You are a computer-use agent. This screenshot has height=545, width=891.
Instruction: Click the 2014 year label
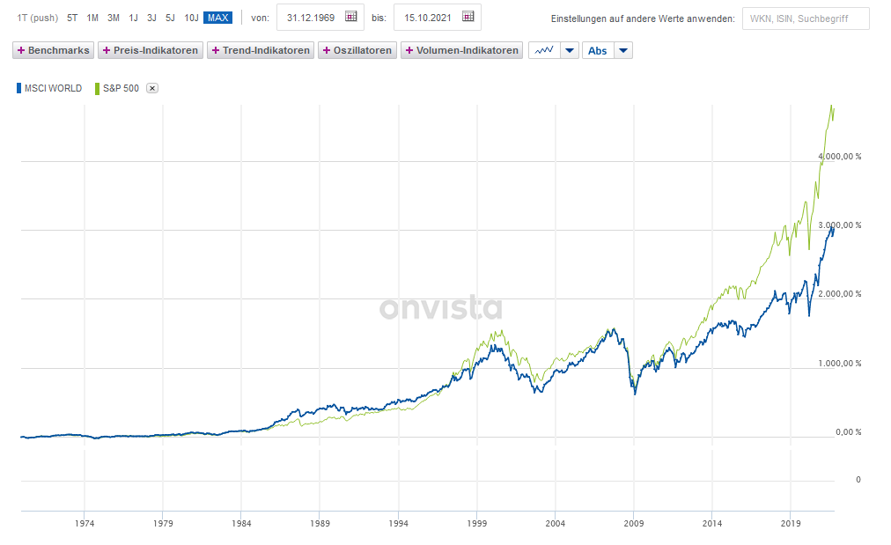(x=712, y=523)
